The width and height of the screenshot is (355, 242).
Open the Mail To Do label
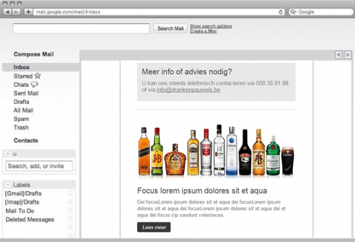click(20, 211)
